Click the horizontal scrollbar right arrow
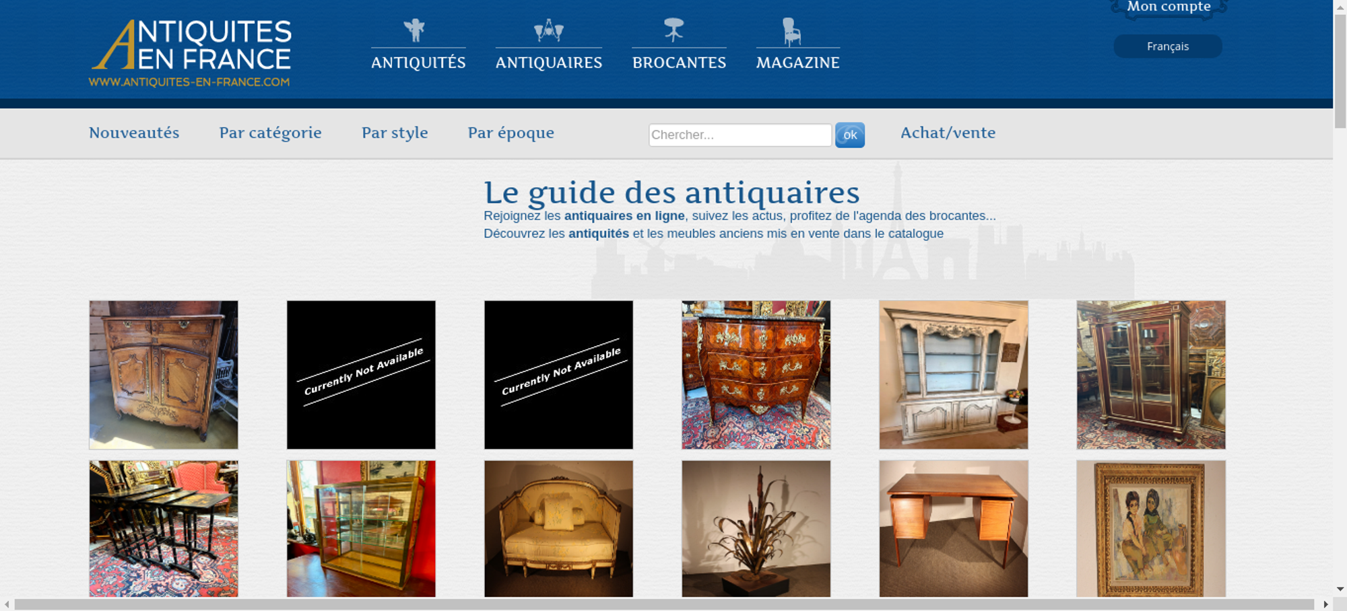 point(1325,604)
